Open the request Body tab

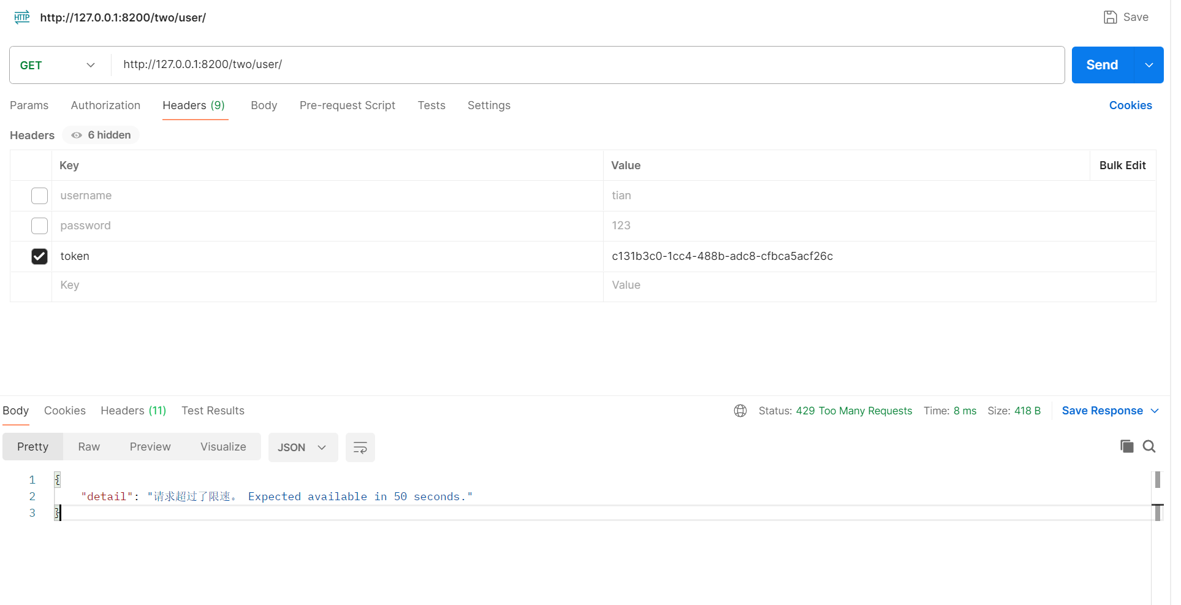coord(264,105)
